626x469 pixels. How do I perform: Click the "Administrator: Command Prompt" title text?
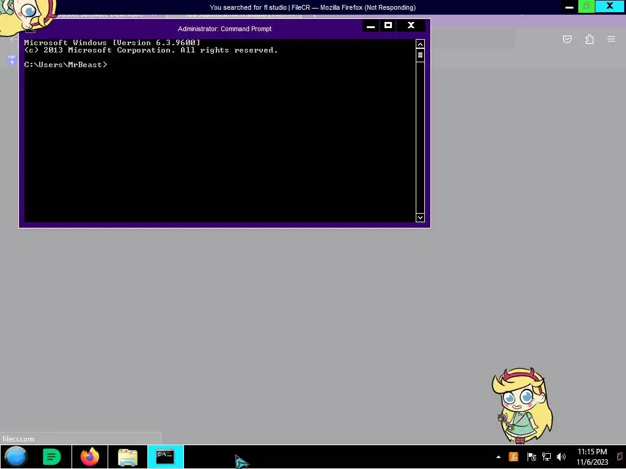(225, 29)
